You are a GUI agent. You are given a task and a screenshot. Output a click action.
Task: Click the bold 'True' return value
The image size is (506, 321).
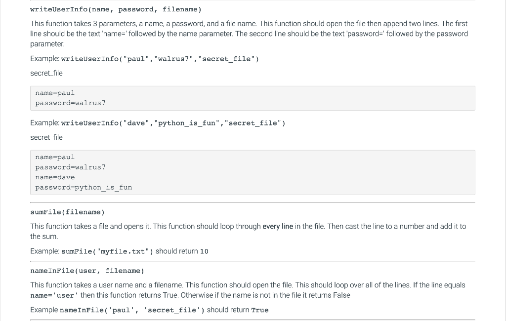[x=260, y=310]
